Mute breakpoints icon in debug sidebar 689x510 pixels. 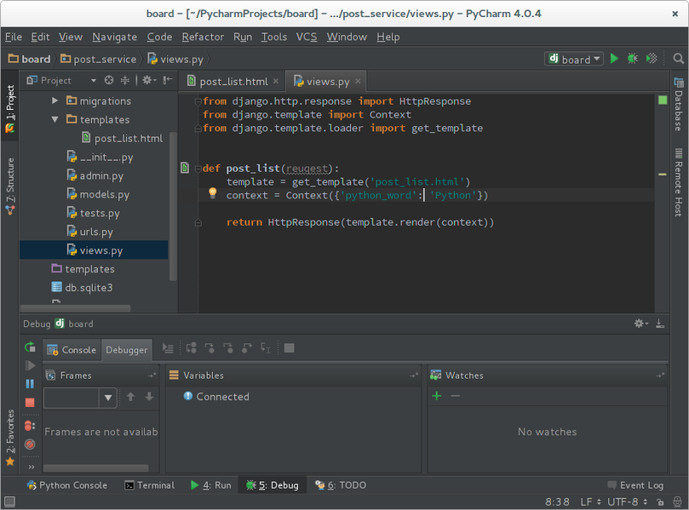[x=30, y=444]
